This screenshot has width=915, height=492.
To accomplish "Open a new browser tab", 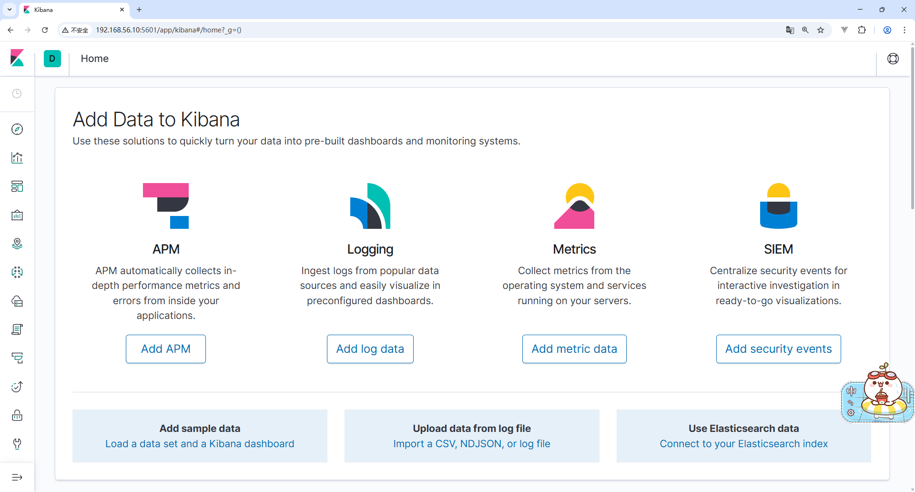I will [x=139, y=10].
